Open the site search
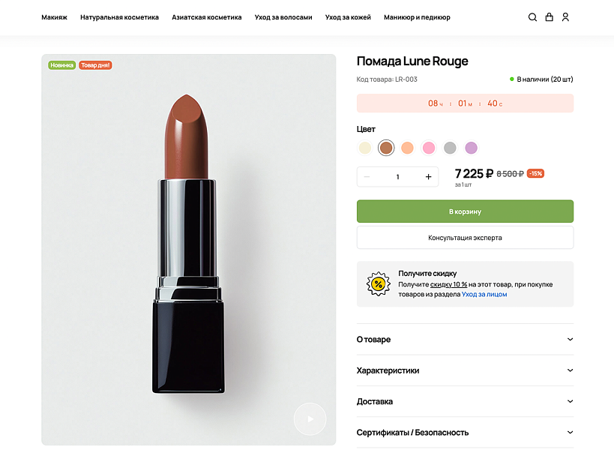 [532, 16]
